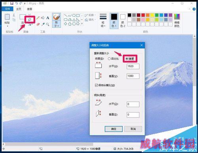Select the 颜色 2 Color 2 button

(123, 21)
